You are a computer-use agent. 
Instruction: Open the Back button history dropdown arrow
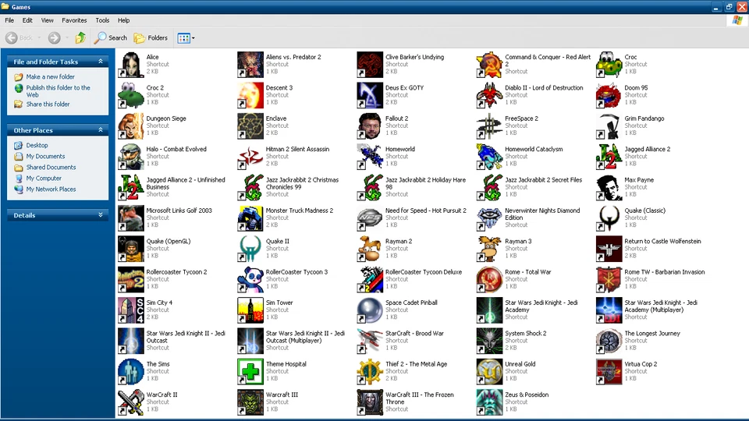point(39,37)
